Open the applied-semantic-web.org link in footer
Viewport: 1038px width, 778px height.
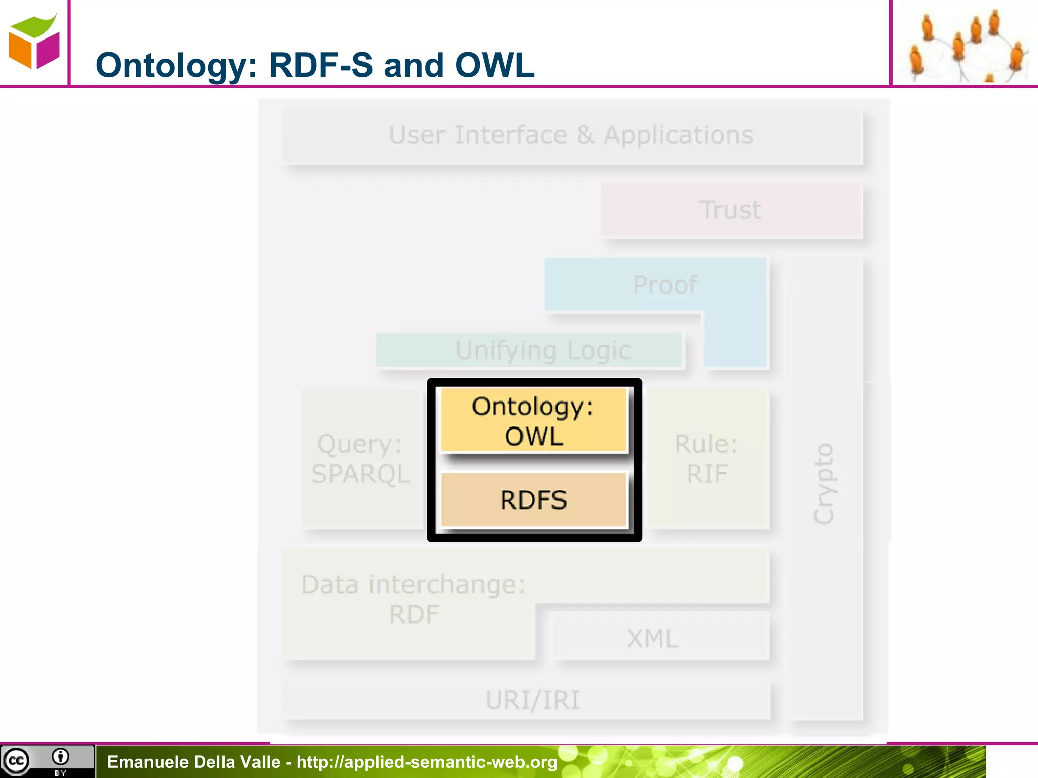tap(427, 762)
